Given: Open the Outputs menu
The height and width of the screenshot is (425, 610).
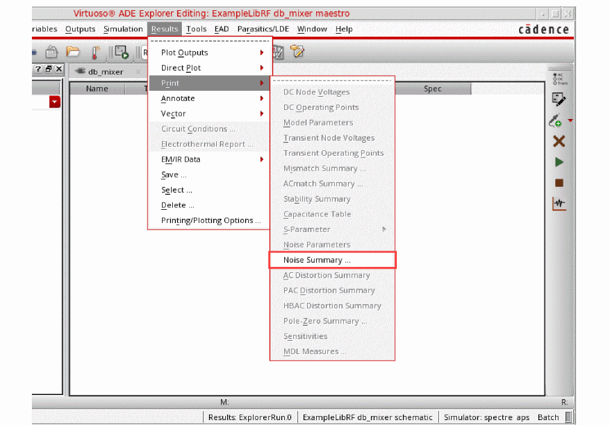Looking at the screenshot, I should pyautogui.click(x=80, y=29).
